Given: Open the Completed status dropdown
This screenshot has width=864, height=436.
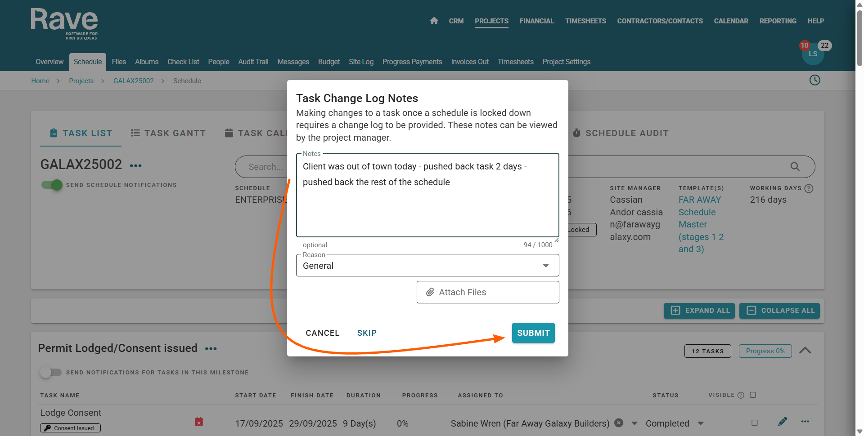Looking at the screenshot, I should (x=701, y=423).
